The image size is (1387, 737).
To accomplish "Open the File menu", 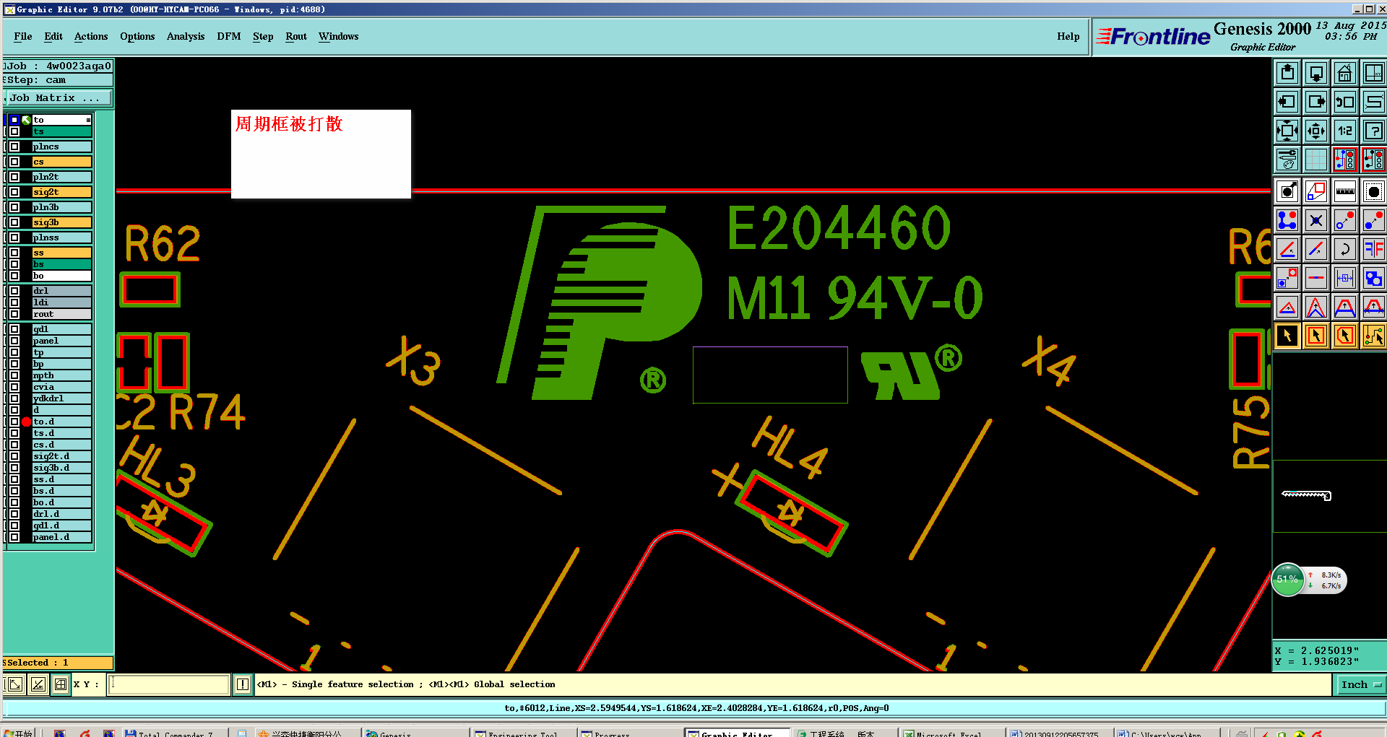I will click(x=23, y=37).
